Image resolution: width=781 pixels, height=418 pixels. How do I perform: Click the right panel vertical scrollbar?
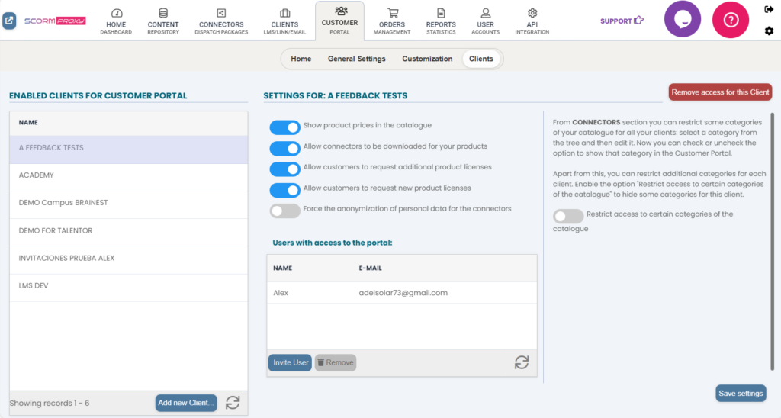pyautogui.click(x=773, y=242)
